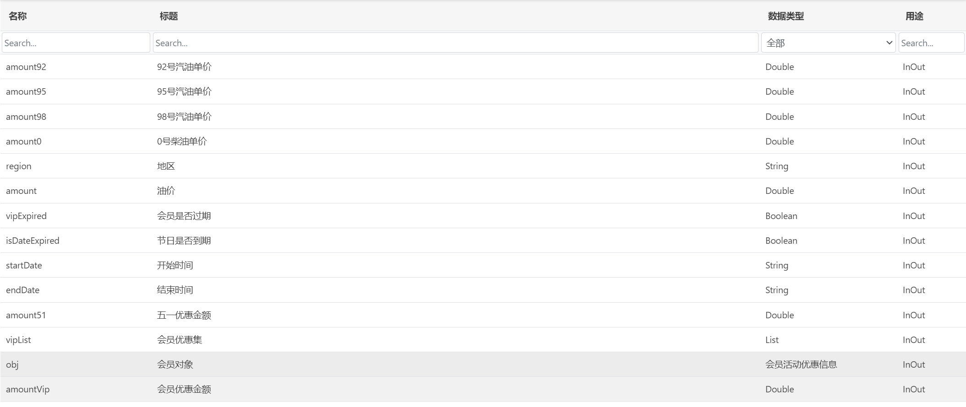Select the amount95 variable name cell
This screenshot has width=966, height=407.
[x=26, y=92]
